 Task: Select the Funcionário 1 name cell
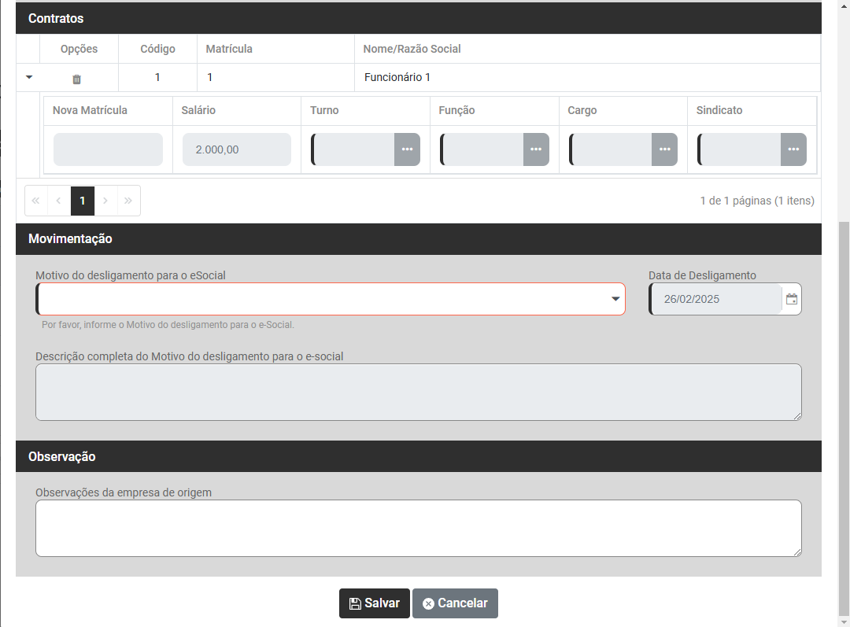click(588, 78)
